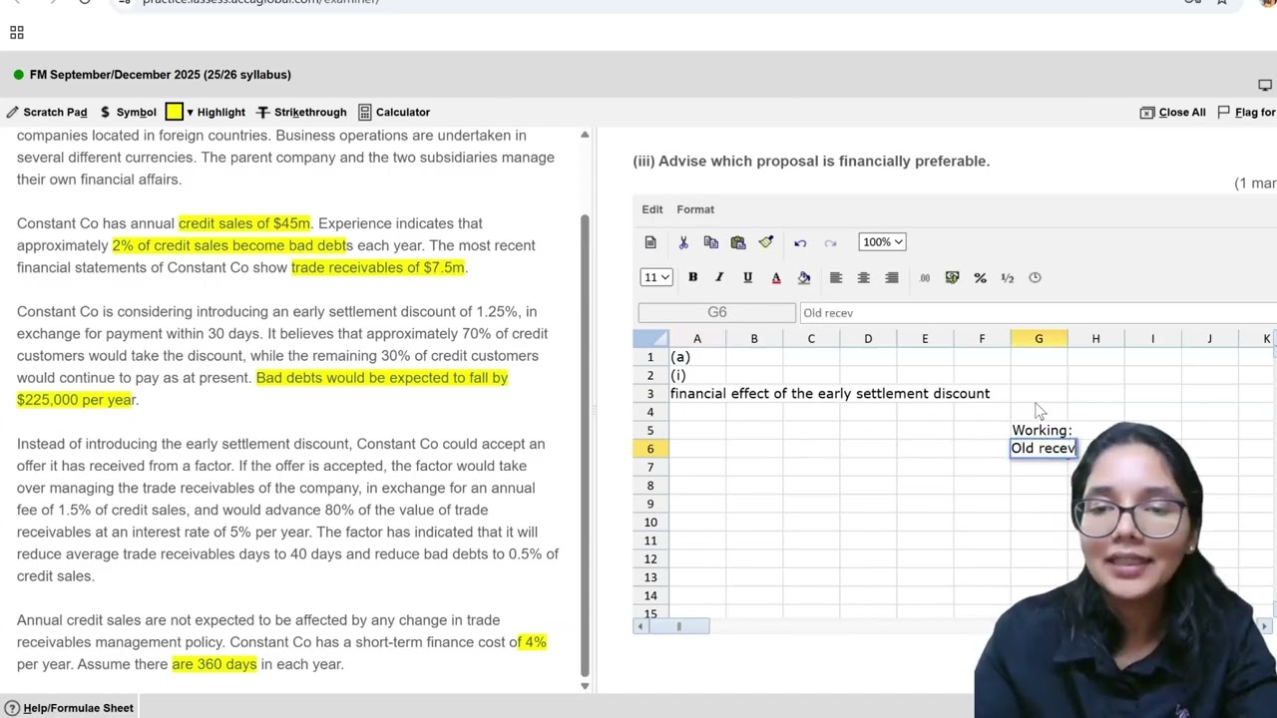
Task: Click the question panel vertical scrollbar
Action: coord(585,445)
